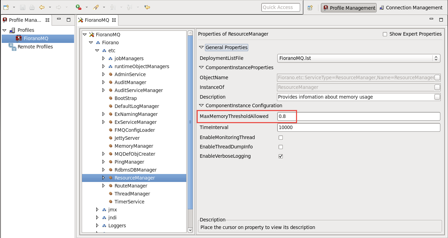
Task: Select ThreadManager in the tree
Action: [132, 194]
